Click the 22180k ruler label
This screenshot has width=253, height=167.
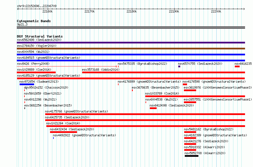pos(132,11)
